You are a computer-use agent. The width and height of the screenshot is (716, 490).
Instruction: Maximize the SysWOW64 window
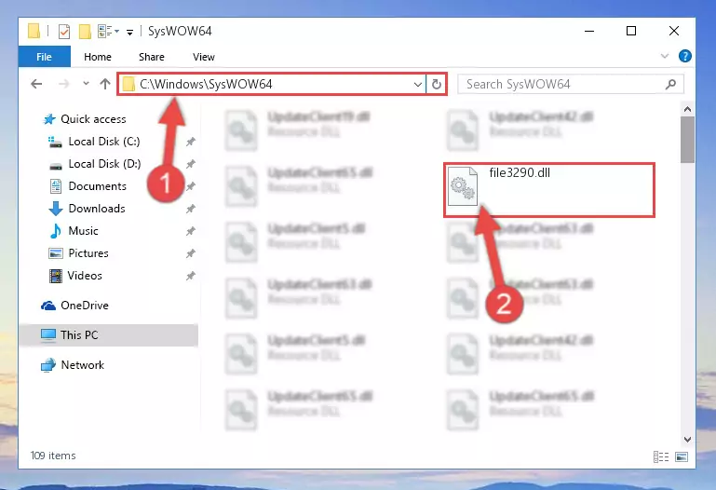[x=631, y=31]
